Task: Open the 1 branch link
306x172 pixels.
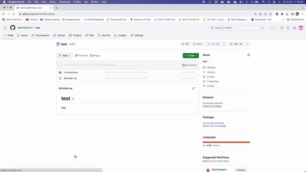Action: (81, 55)
